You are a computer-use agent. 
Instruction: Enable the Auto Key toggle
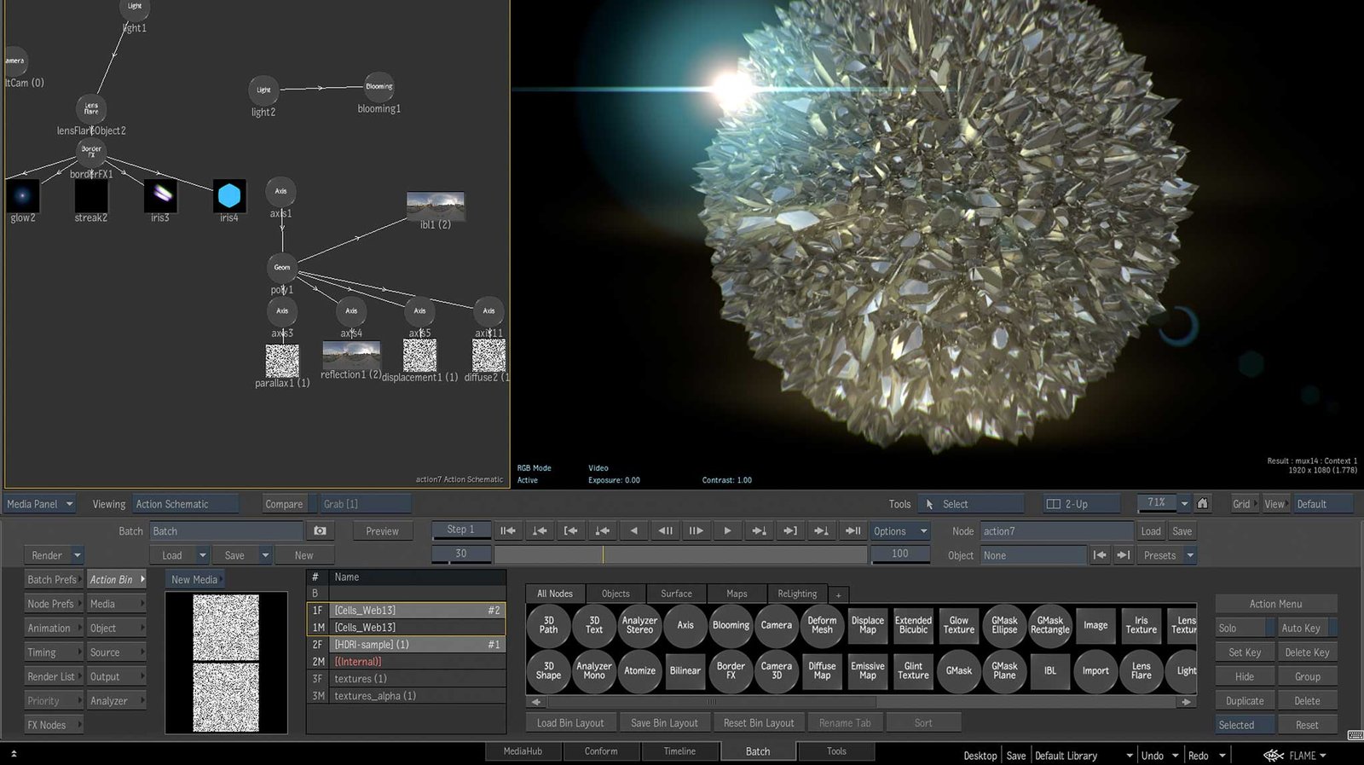[x=1305, y=629]
